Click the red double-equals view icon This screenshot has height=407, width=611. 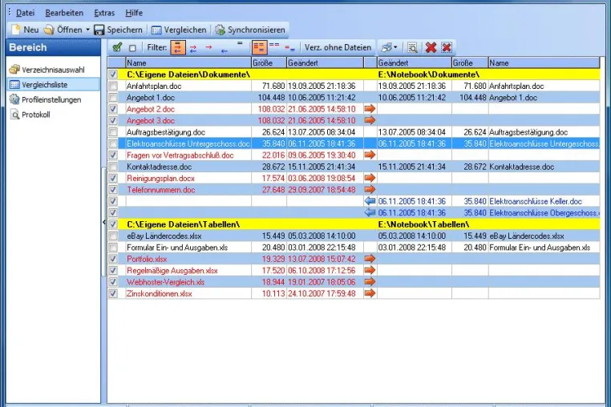point(274,44)
